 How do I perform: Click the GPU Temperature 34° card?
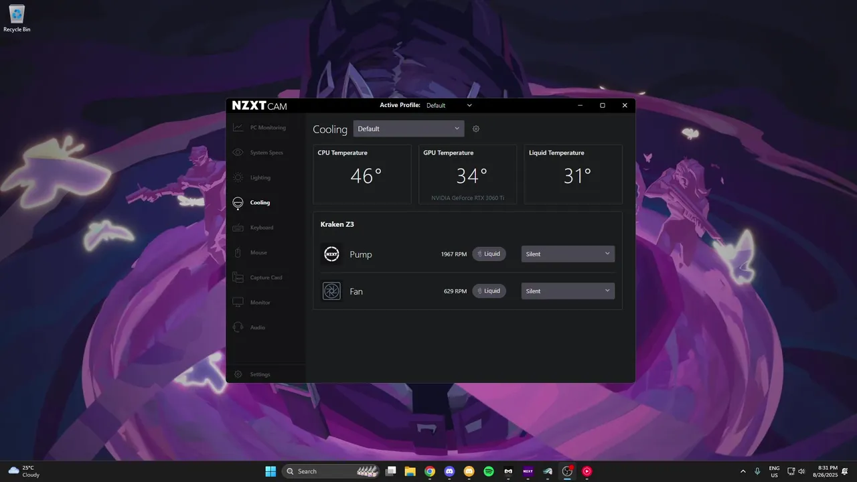(x=468, y=174)
